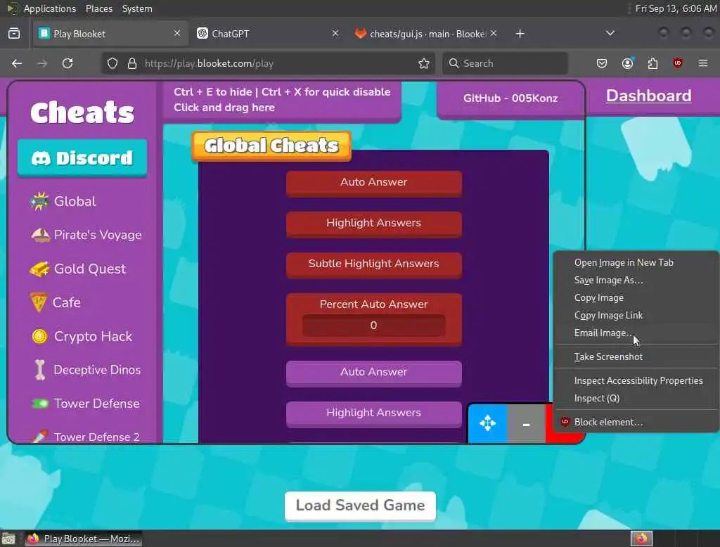720x547 pixels.
Task: Open the extensions puzzle icon
Action: pos(652,63)
